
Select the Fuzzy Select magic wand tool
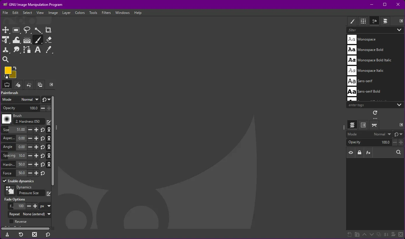click(x=38, y=30)
